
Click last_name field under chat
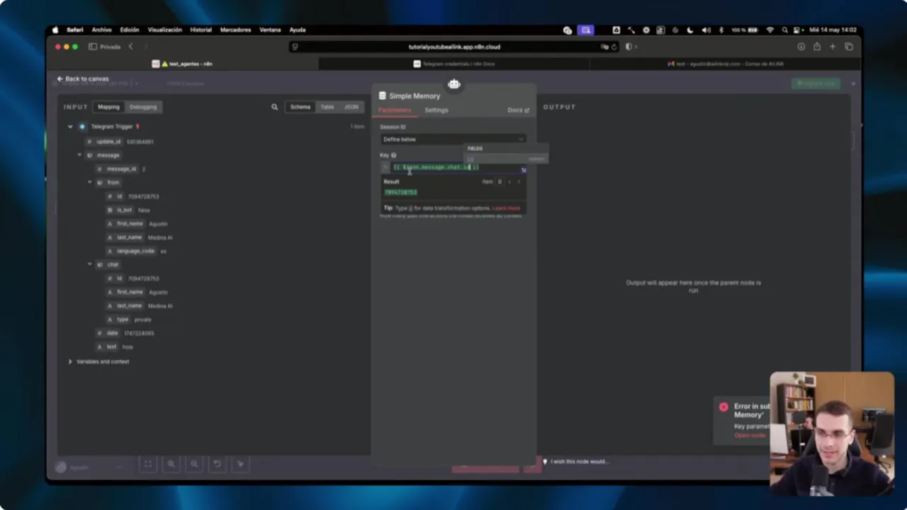pos(125,306)
